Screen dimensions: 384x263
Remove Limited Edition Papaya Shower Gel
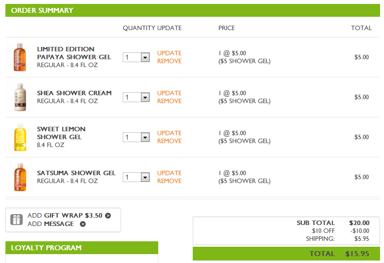169,61
